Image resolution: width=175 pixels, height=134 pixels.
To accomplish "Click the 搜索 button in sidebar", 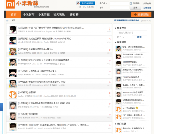I will (x=139, y=37).
